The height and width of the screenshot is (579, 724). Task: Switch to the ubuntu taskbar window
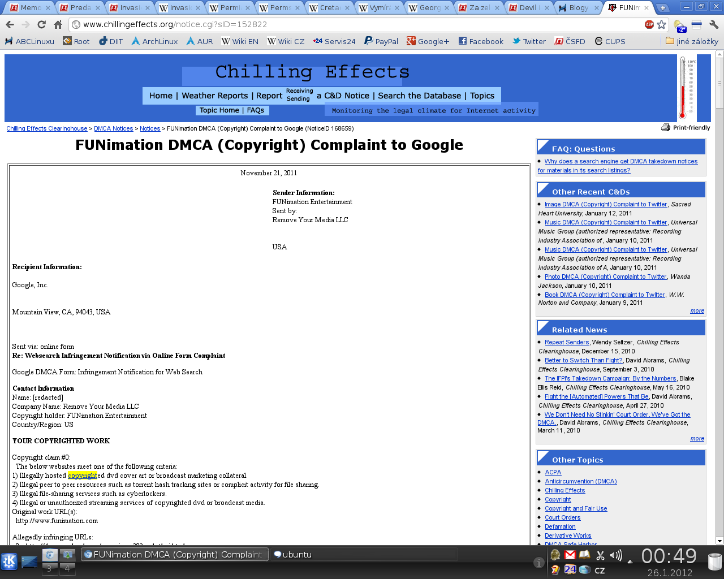tap(363, 555)
